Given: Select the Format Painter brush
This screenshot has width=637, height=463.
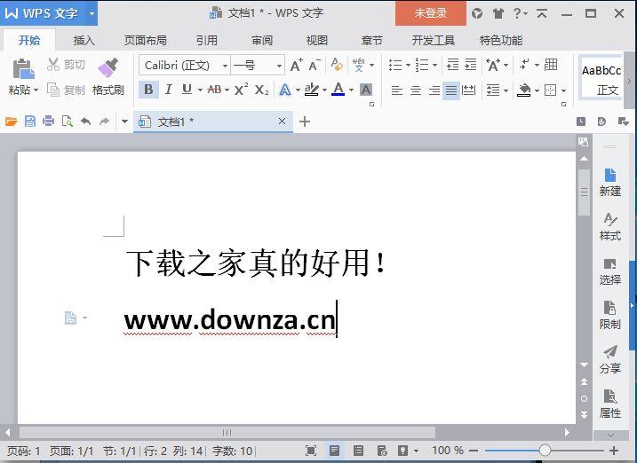Looking at the screenshot, I should pos(108,67).
